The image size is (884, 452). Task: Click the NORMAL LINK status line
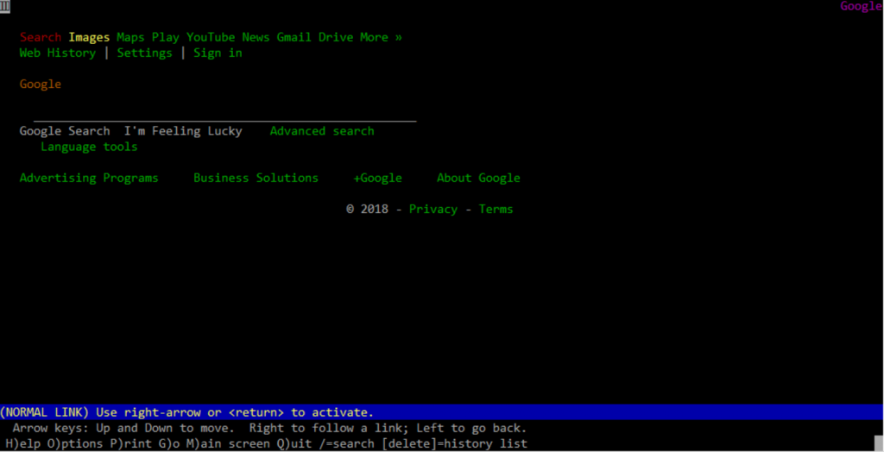pyautogui.click(x=441, y=412)
